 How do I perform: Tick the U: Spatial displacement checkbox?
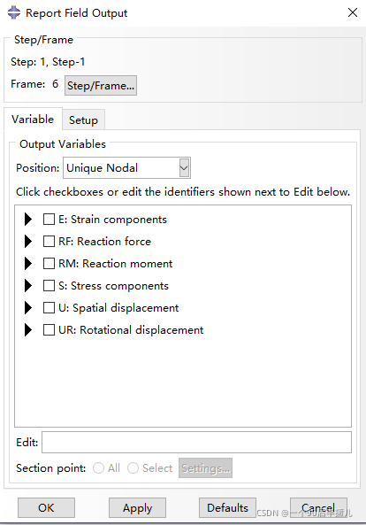pos(49,308)
